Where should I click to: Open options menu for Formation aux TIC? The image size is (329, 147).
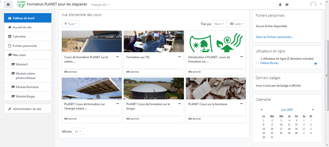coord(180,57)
